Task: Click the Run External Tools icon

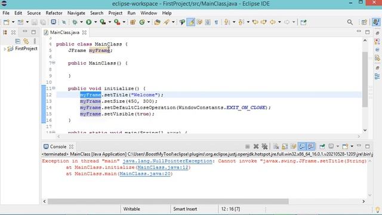Action: [117, 22]
